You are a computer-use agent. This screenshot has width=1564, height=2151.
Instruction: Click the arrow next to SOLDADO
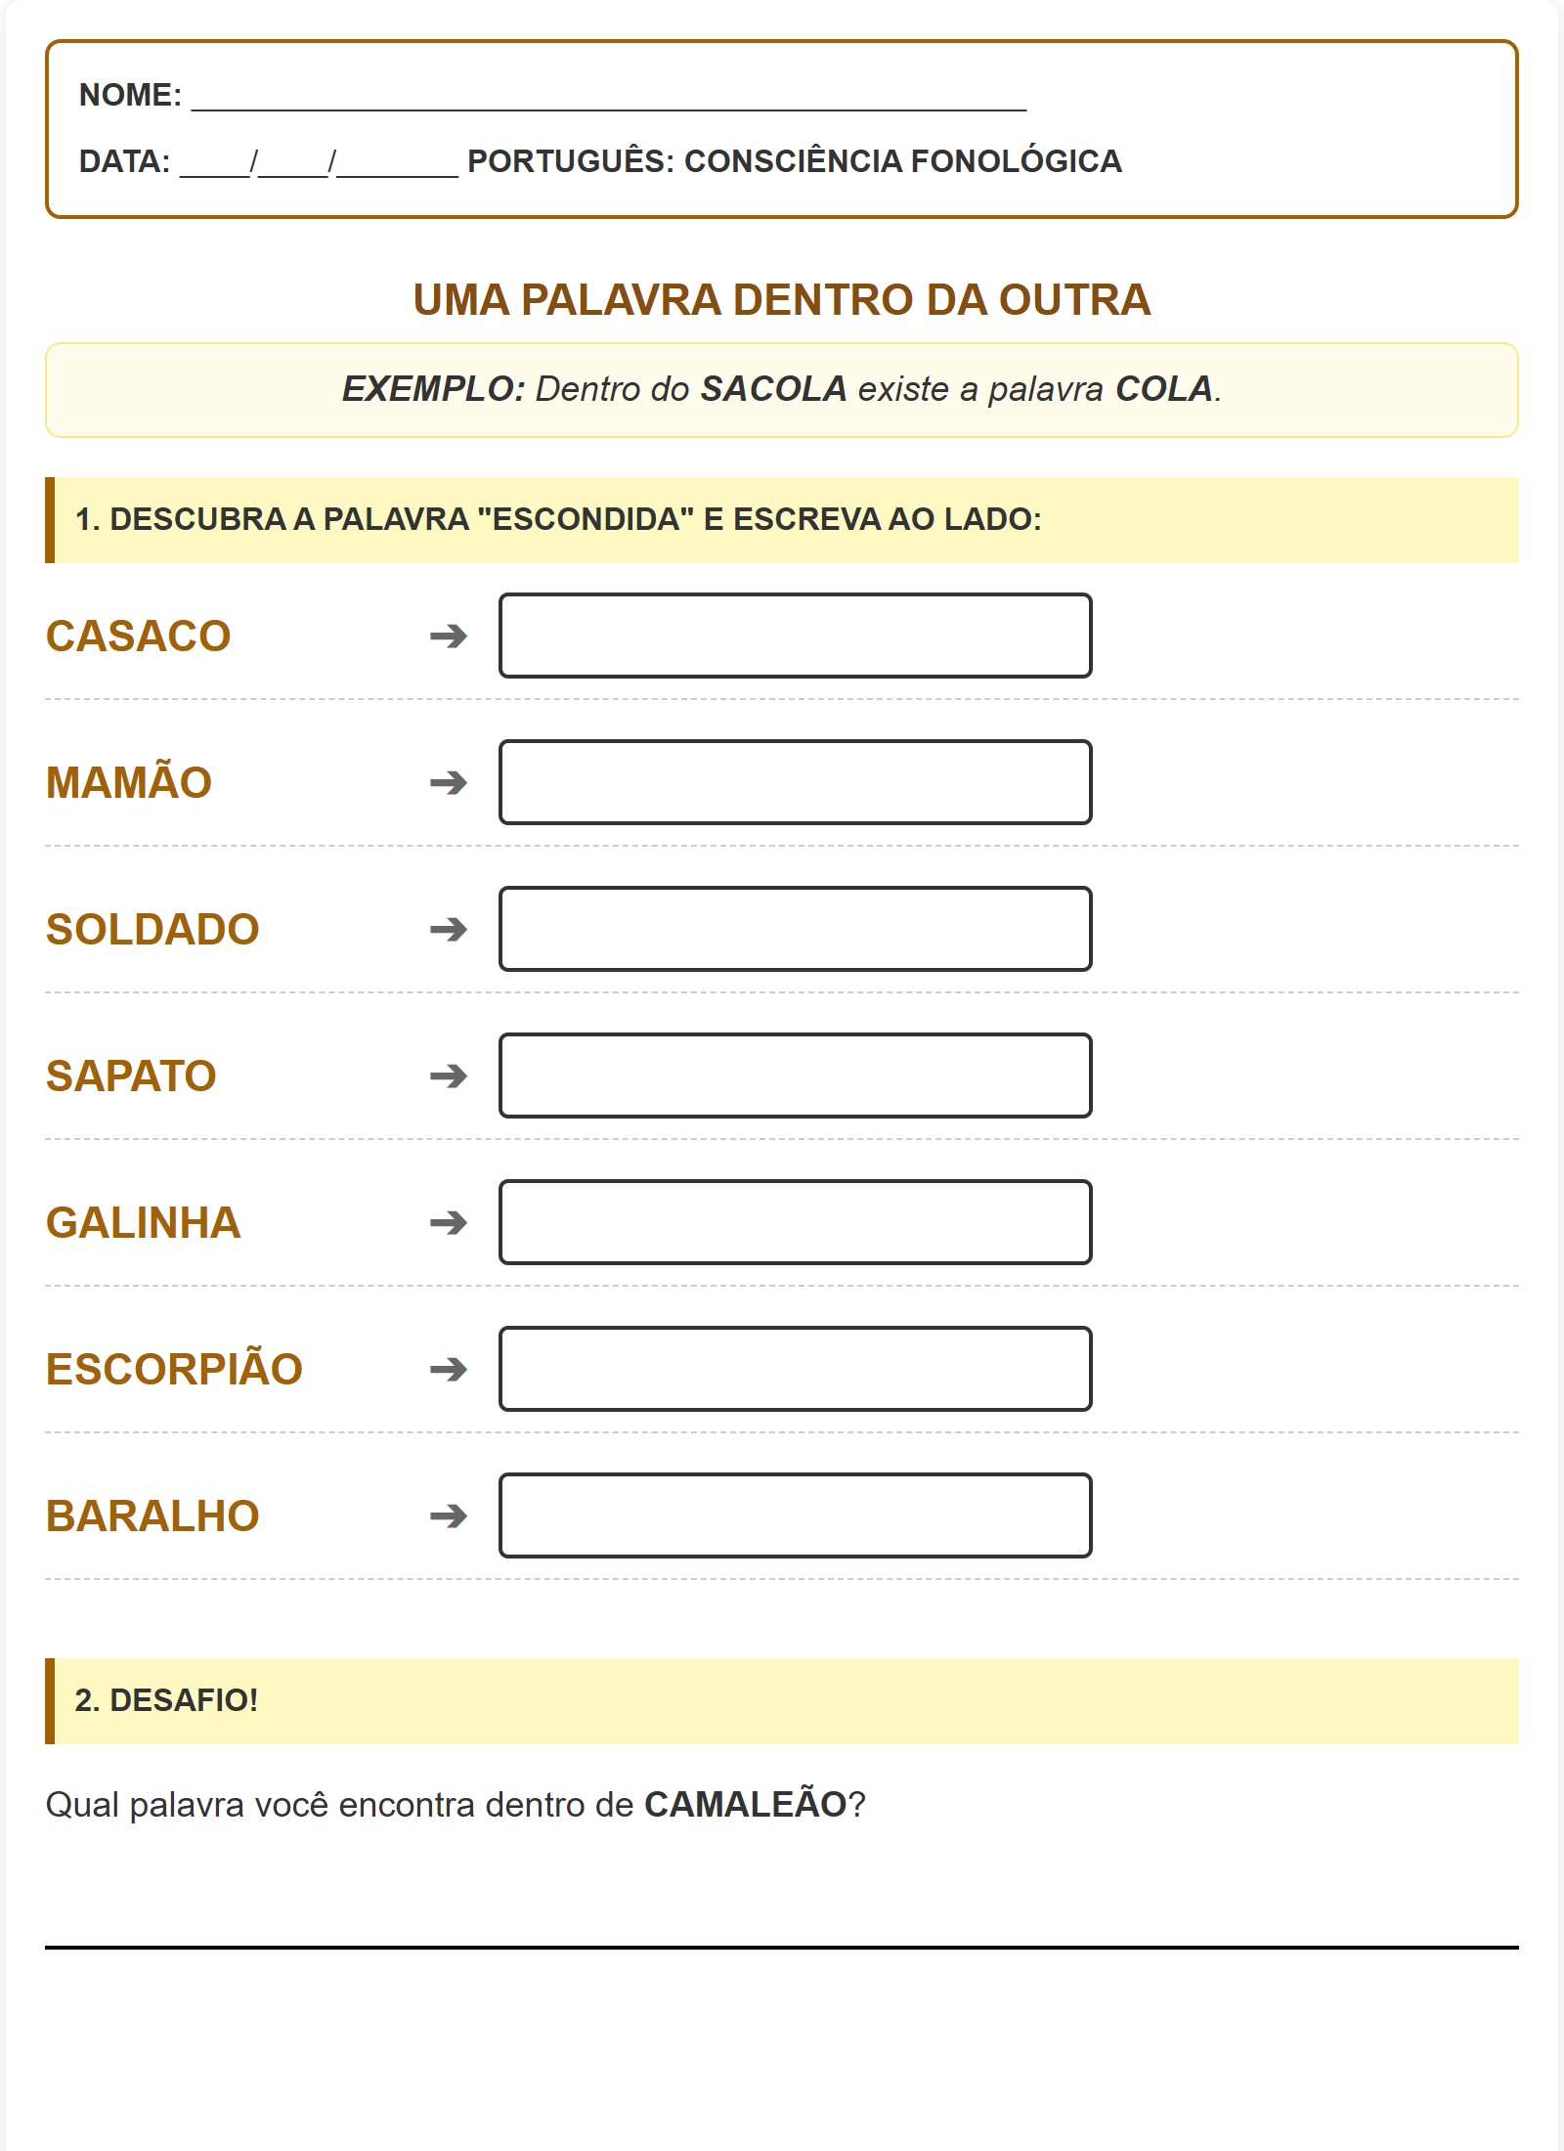[448, 930]
